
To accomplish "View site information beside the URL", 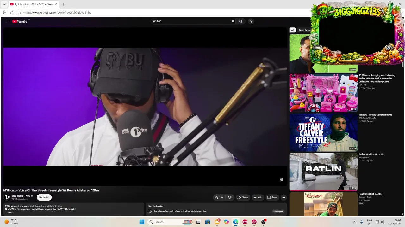I will [19, 13].
